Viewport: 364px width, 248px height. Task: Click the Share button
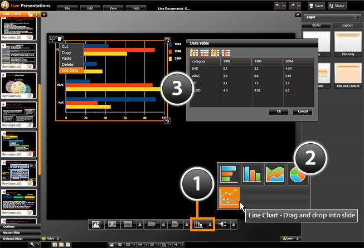[x=337, y=6]
